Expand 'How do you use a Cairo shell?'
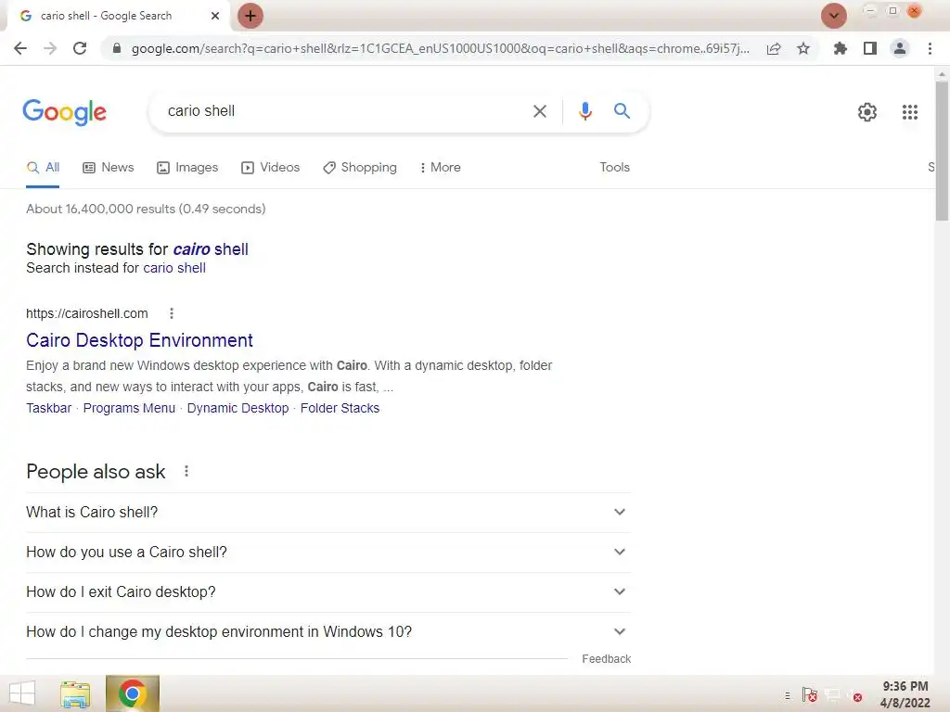 (327, 553)
